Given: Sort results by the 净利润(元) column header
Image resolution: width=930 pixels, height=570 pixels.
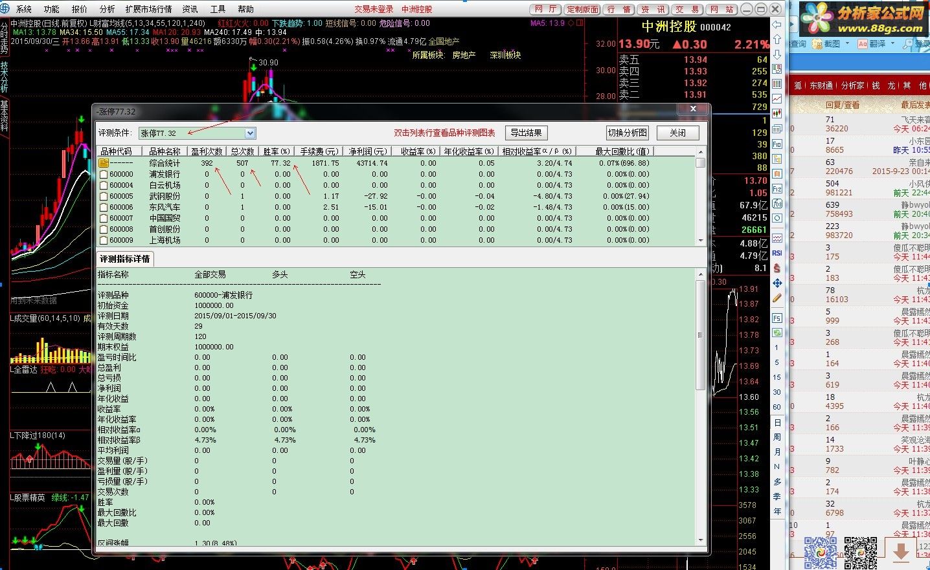Looking at the screenshot, I should 367,151.
